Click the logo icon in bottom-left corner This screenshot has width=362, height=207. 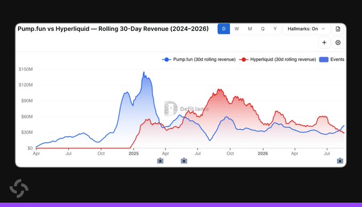pyautogui.click(x=19, y=188)
